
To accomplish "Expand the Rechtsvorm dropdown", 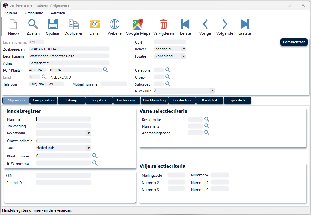I will [x=88, y=133].
